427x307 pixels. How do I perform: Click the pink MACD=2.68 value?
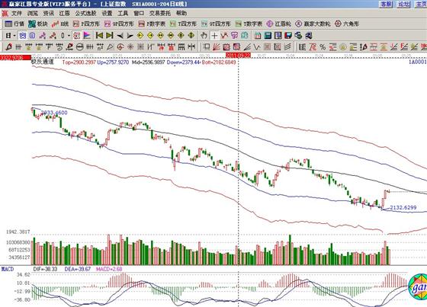click(109, 269)
